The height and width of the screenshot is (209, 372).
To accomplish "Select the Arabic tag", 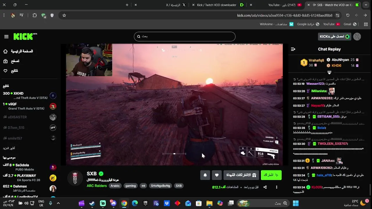I will (115, 186).
